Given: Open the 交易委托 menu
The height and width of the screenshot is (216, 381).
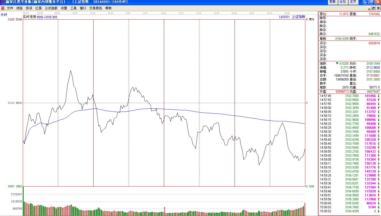Looking at the screenshot, I should coord(96,8).
